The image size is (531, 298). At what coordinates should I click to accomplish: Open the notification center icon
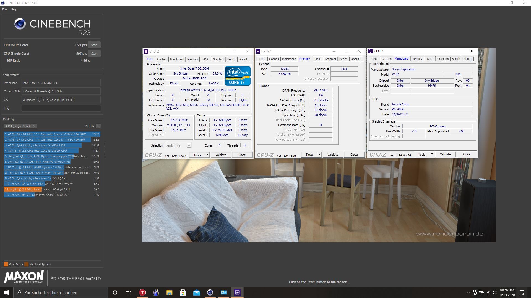pyautogui.click(x=522, y=292)
